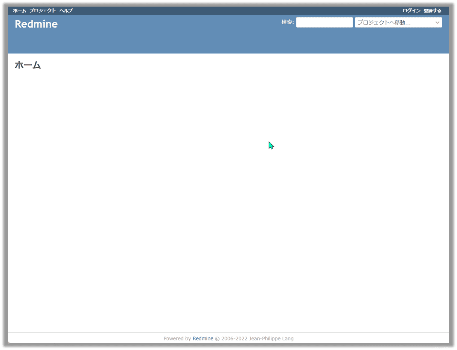Select ホーム in the top navigation bar
457x350 pixels.
[x=19, y=10]
